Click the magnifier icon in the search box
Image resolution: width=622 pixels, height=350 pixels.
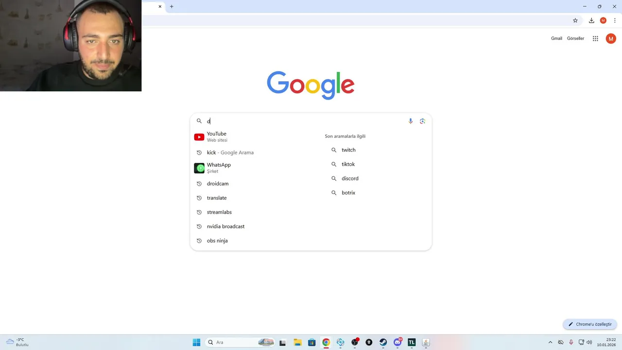tap(199, 121)
